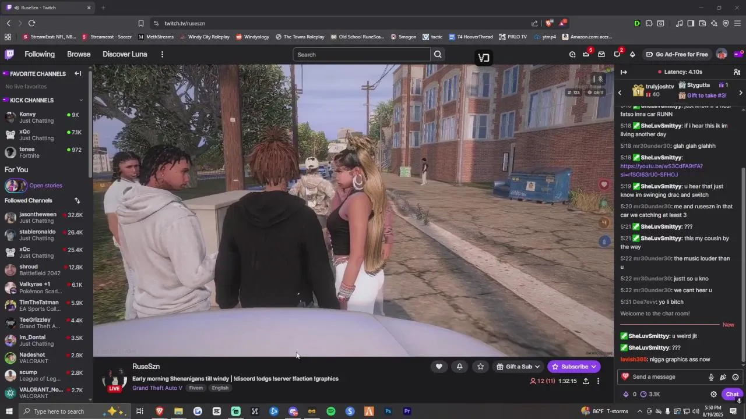
Task: Click the Open stories link
Action: (x=45, y=186)
